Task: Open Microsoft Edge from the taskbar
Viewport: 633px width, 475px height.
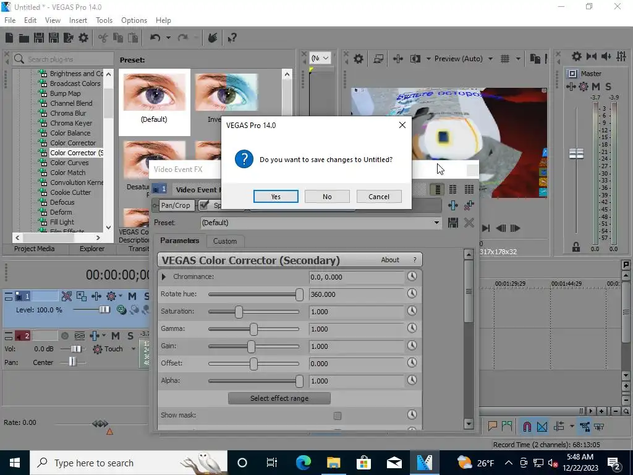Action: (x=303, y=463)
